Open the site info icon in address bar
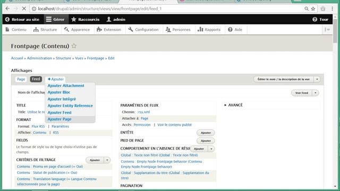Viewport: 340px width, 191px height. pos(34,8)
